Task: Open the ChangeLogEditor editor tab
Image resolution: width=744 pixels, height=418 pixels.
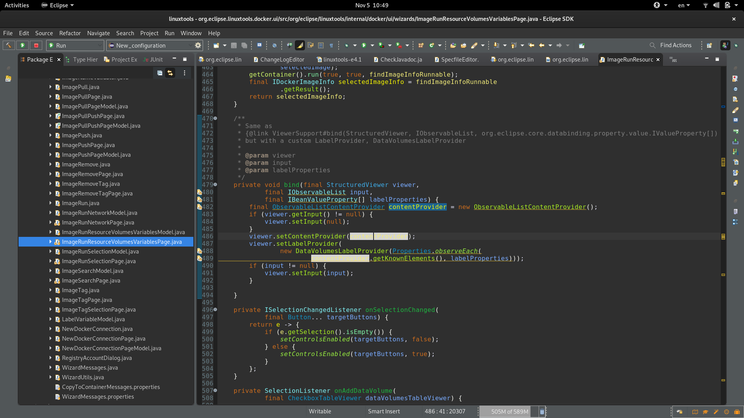Action: [279, 60]
